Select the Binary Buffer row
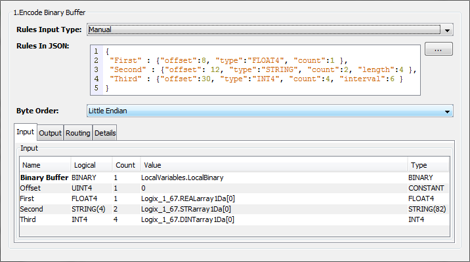This screenshot has width=470, height=262. pyautogui.click(x=44, y=178)
